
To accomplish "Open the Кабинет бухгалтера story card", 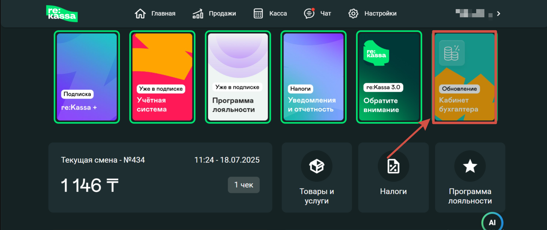I will coord(464,77).
